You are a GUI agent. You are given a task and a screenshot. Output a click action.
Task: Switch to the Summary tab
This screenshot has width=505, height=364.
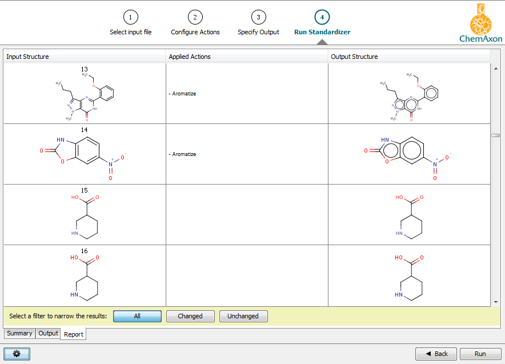point(19,333)
